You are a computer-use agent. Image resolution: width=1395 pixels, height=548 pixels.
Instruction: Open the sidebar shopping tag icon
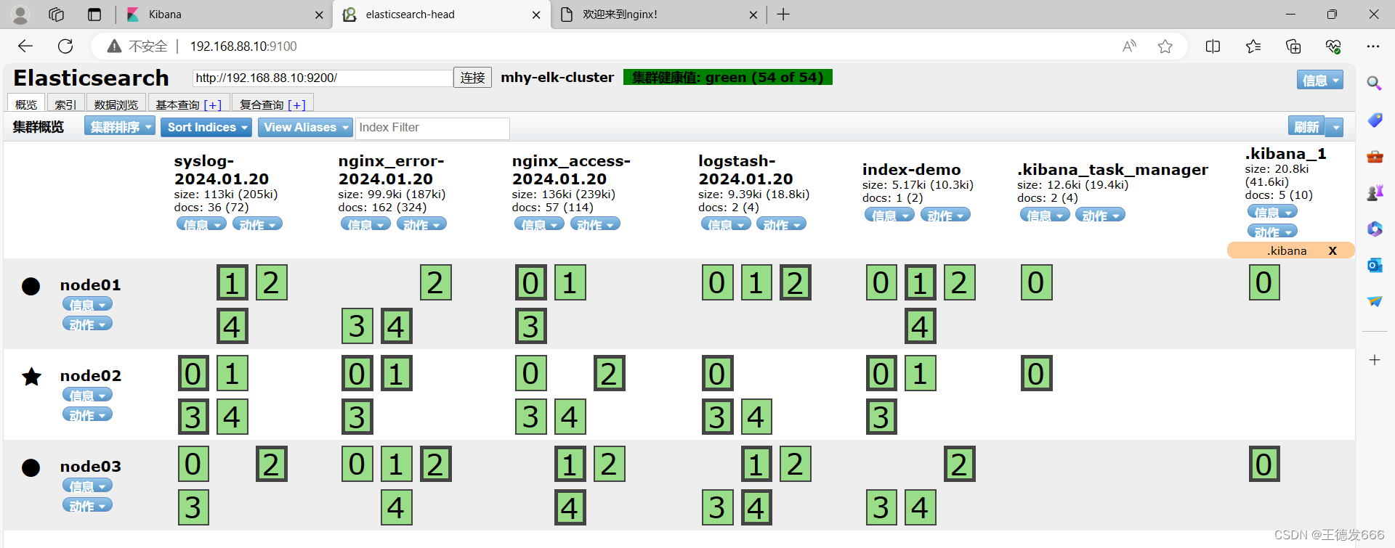1375,120
